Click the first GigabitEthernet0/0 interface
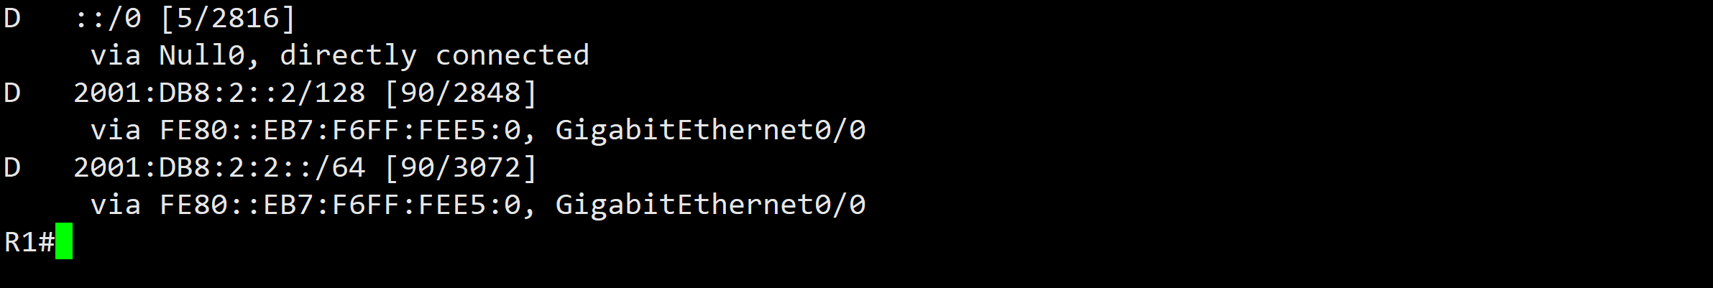Viewport: 1713px width, 288px height. pos(711,130)
